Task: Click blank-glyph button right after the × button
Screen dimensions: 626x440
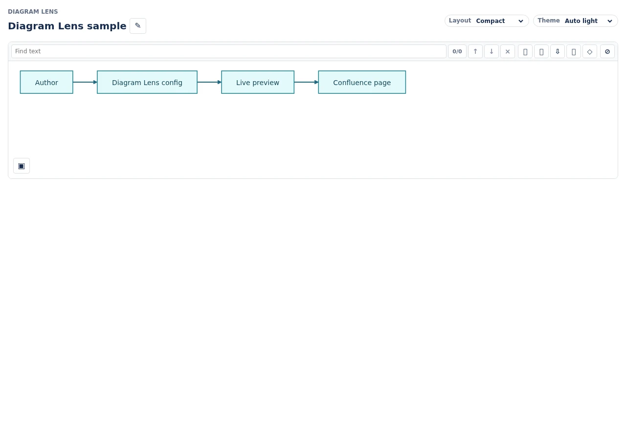Action: pyautogui.click(x=525, y=51)
